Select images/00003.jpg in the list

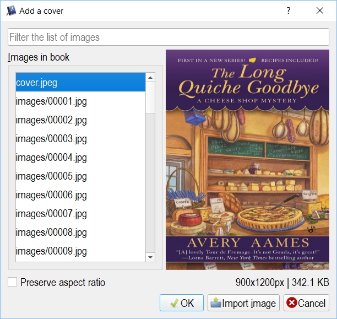point(80,138)
